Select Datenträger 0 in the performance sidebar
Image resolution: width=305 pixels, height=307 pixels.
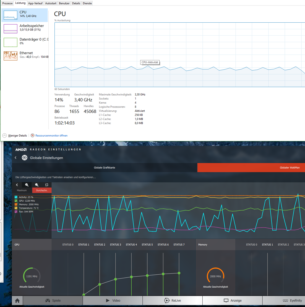pyautogui.click(x=25, y=42)
